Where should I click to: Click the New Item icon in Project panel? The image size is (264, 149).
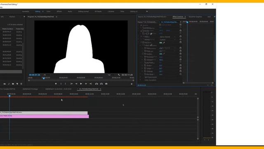coord(17,84)
